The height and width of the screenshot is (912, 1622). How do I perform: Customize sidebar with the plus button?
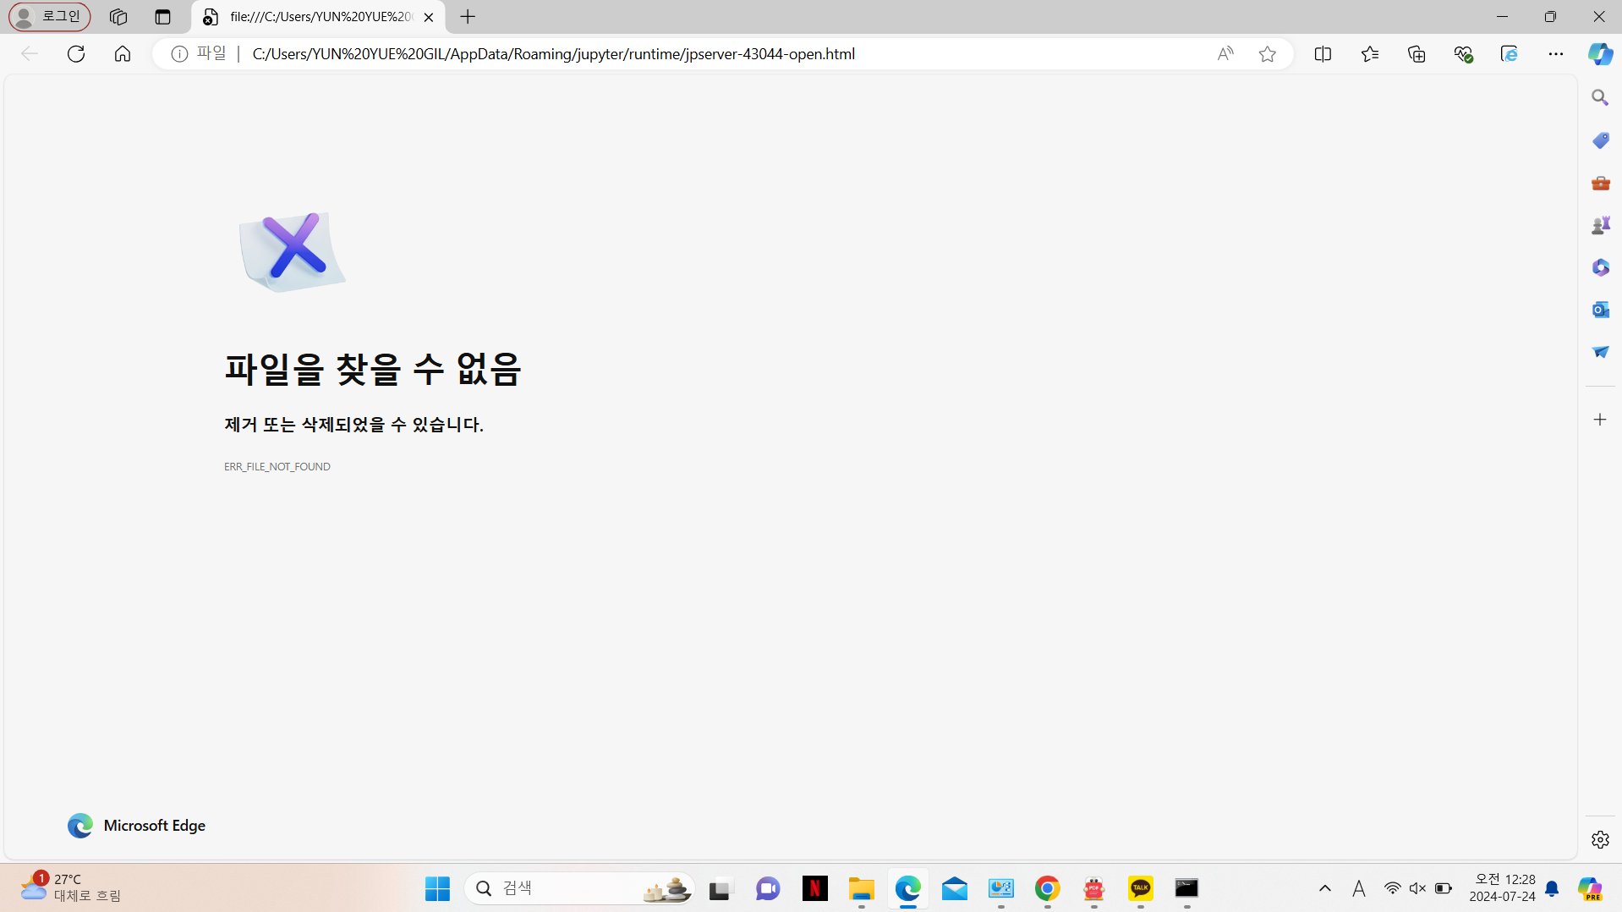(x=1600, y=420)
